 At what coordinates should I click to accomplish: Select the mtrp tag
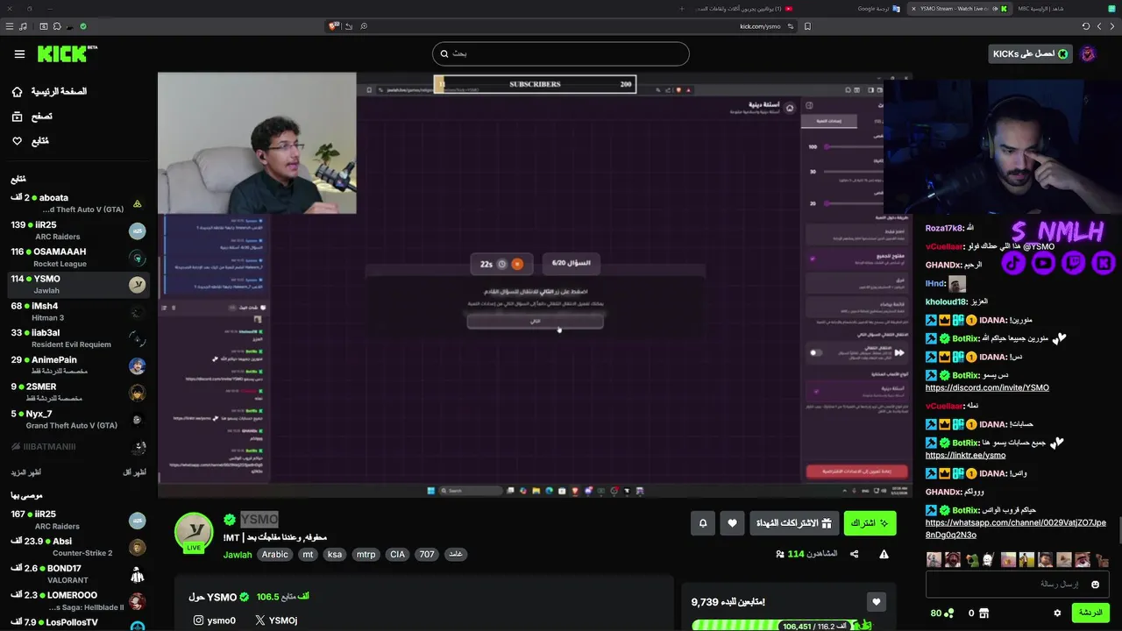tap(366, 555)
